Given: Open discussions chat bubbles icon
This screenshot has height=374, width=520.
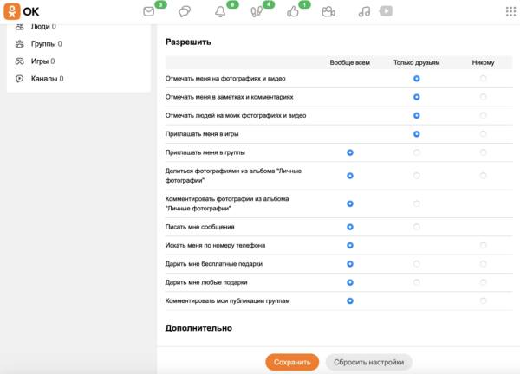Looking at the screenshot, I should (185, 12).
